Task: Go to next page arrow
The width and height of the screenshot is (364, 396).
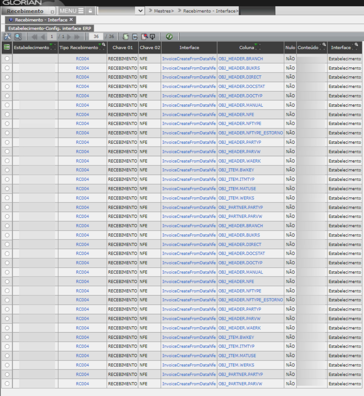Action: [69, 37]
